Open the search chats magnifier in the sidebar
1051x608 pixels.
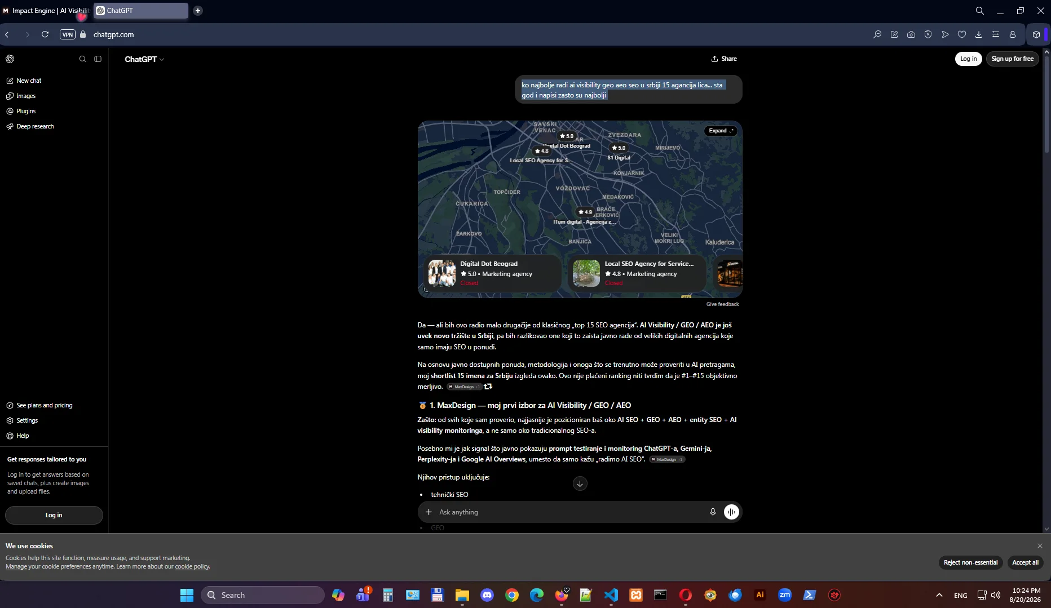83,59
